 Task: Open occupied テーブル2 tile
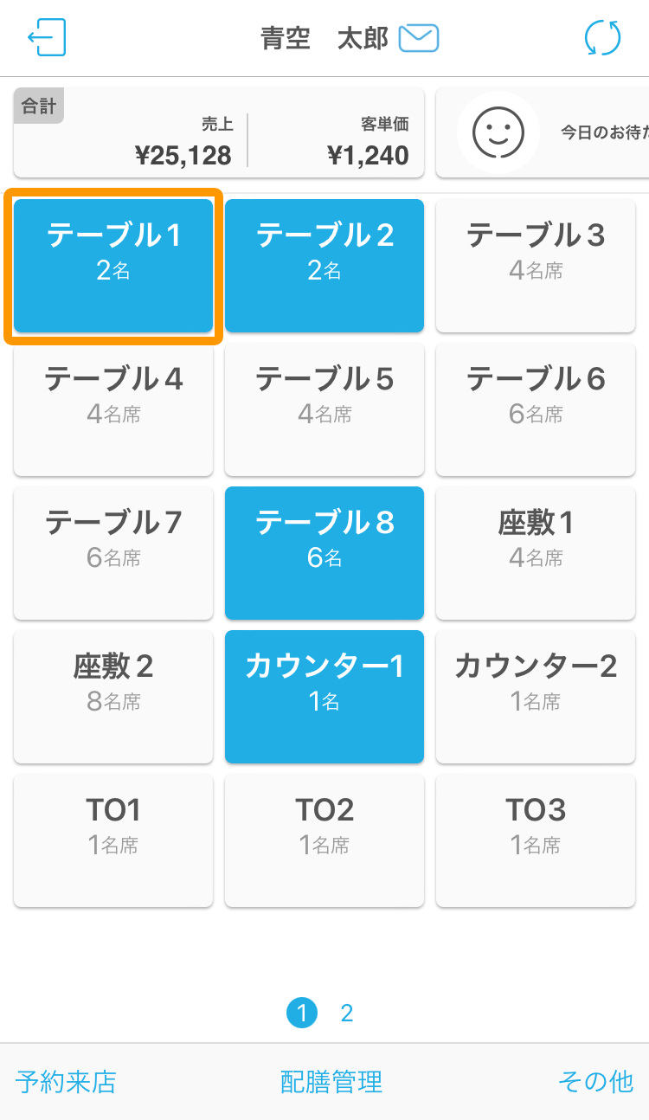(x=324, y=266)
